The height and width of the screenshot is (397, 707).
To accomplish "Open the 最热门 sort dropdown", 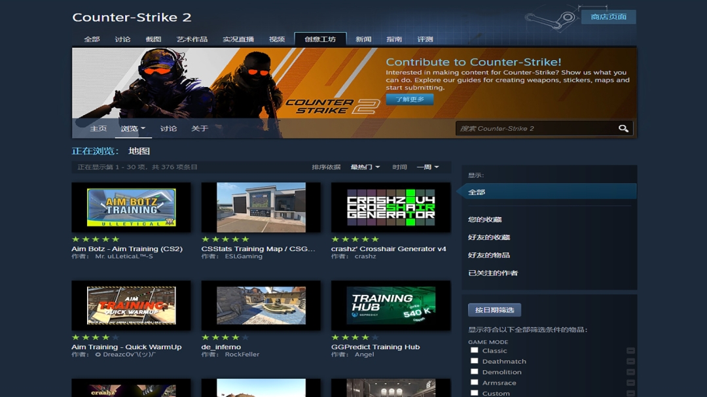I will point(365,167).
